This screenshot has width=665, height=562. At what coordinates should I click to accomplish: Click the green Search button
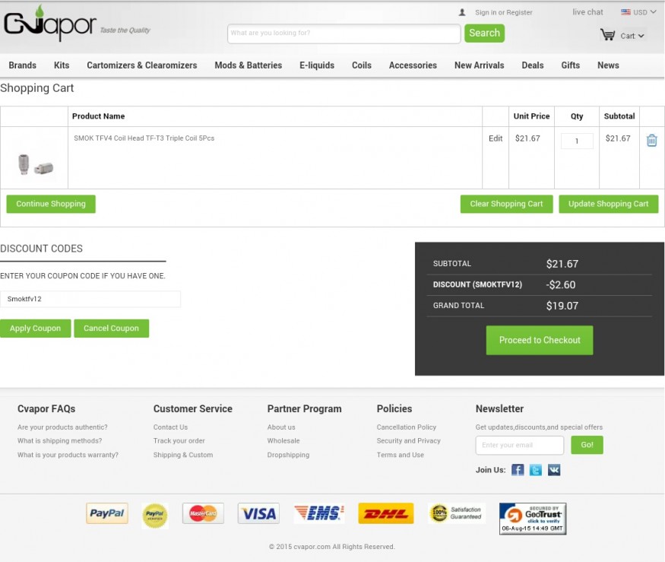[484, 33]
